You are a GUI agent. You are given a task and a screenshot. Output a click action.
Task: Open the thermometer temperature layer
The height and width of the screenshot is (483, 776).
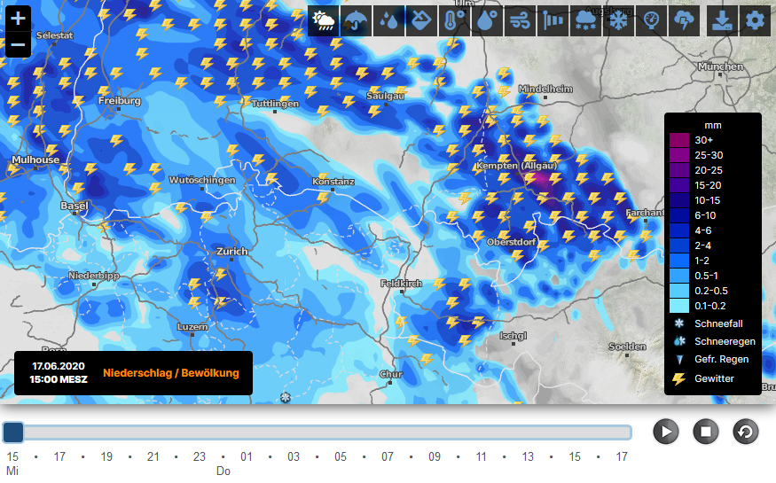pos(452,20)
